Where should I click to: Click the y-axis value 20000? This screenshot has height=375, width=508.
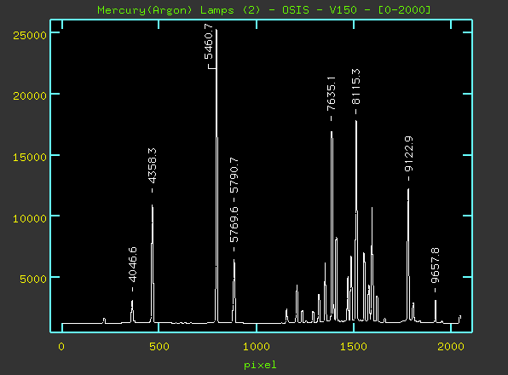point(30,95)
